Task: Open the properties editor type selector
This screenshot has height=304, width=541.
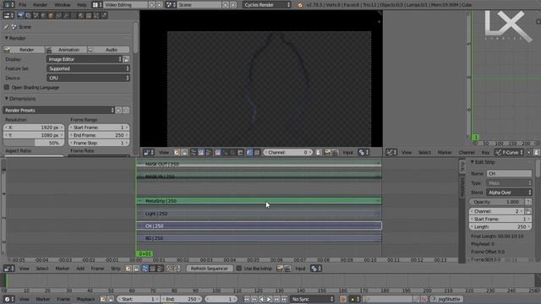Action: pyautogui.click(x=8, y=15)
